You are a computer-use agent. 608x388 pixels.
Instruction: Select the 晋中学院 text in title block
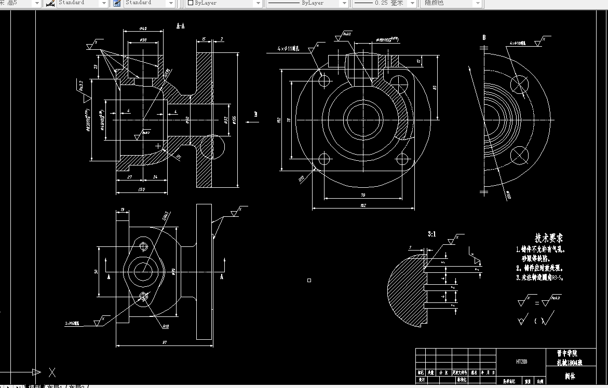click(567, 353)
